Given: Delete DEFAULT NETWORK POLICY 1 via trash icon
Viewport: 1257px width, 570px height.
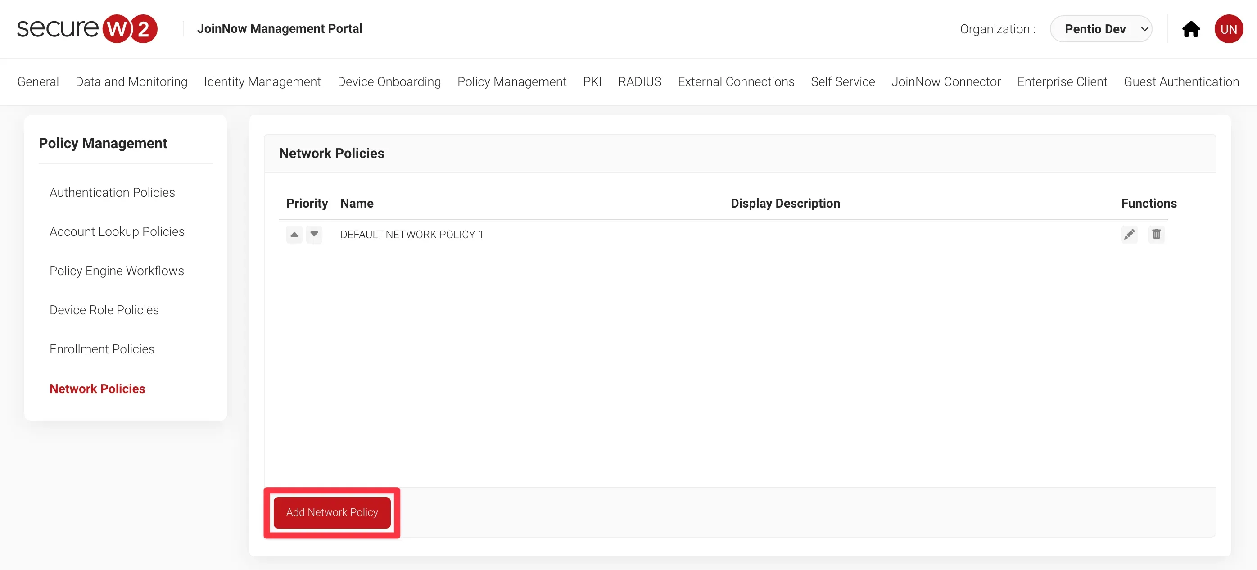Looking at the screenshot, I should [x=1156, y=234].
